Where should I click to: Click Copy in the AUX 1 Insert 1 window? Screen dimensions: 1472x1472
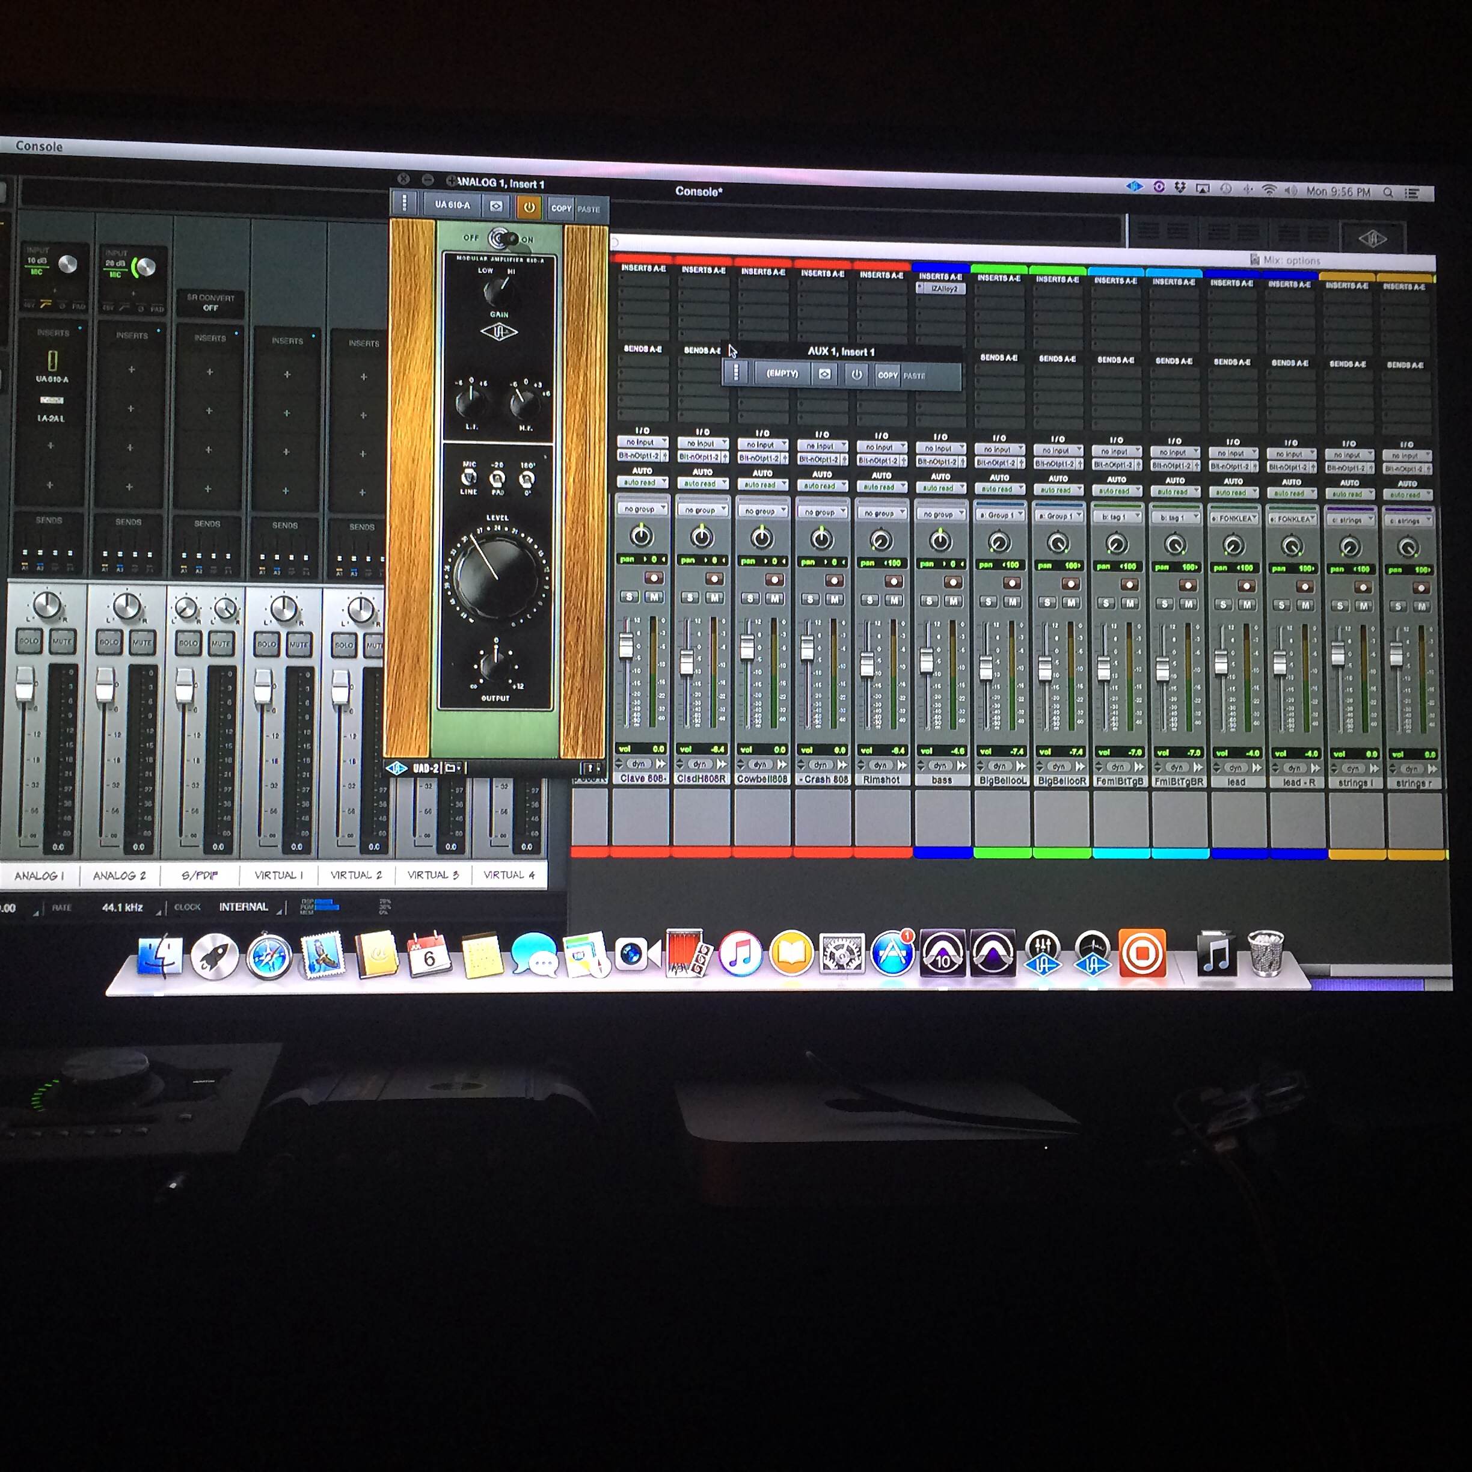[x=888, y=375]
